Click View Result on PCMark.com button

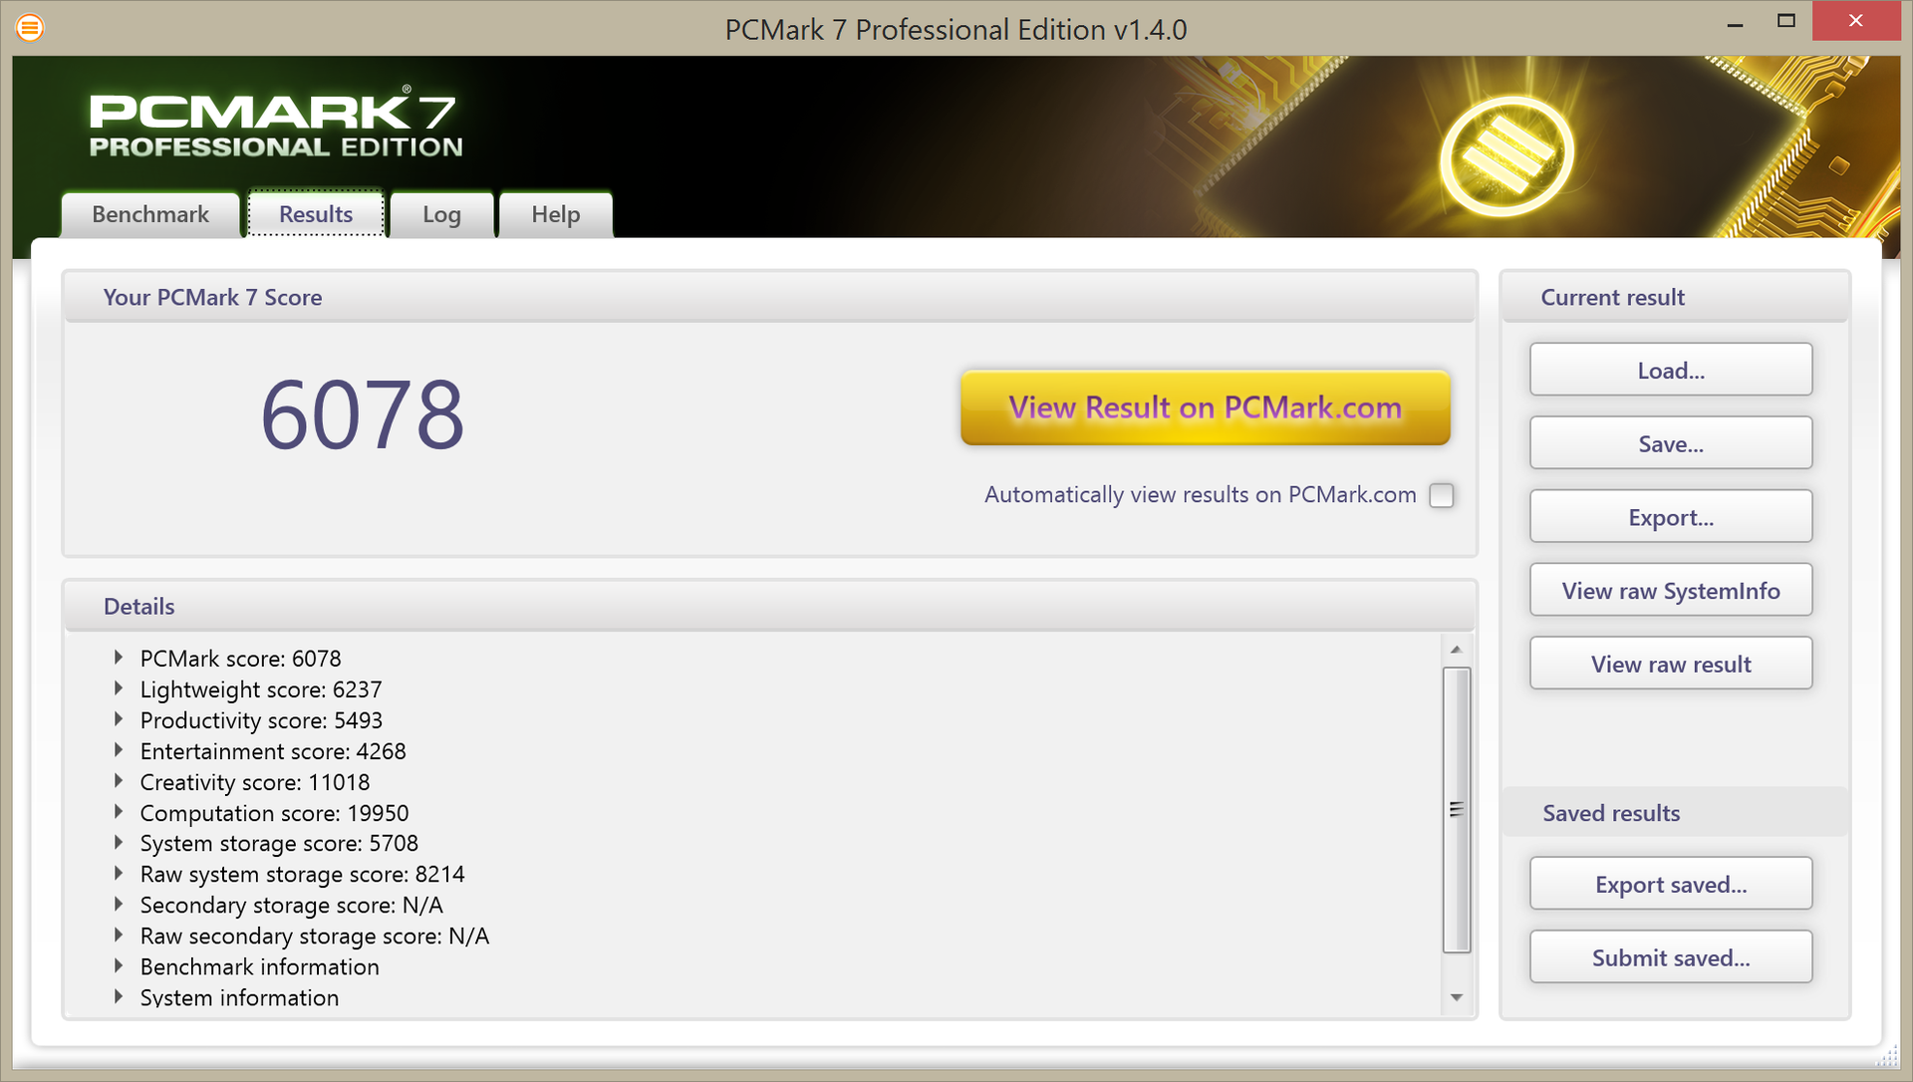coord(1205,407)
